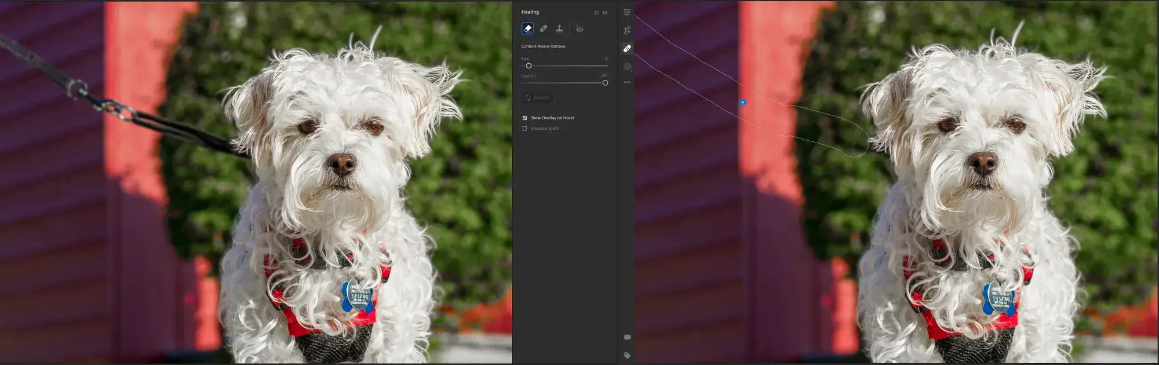Open the keywords tag panel

point(627,355)
